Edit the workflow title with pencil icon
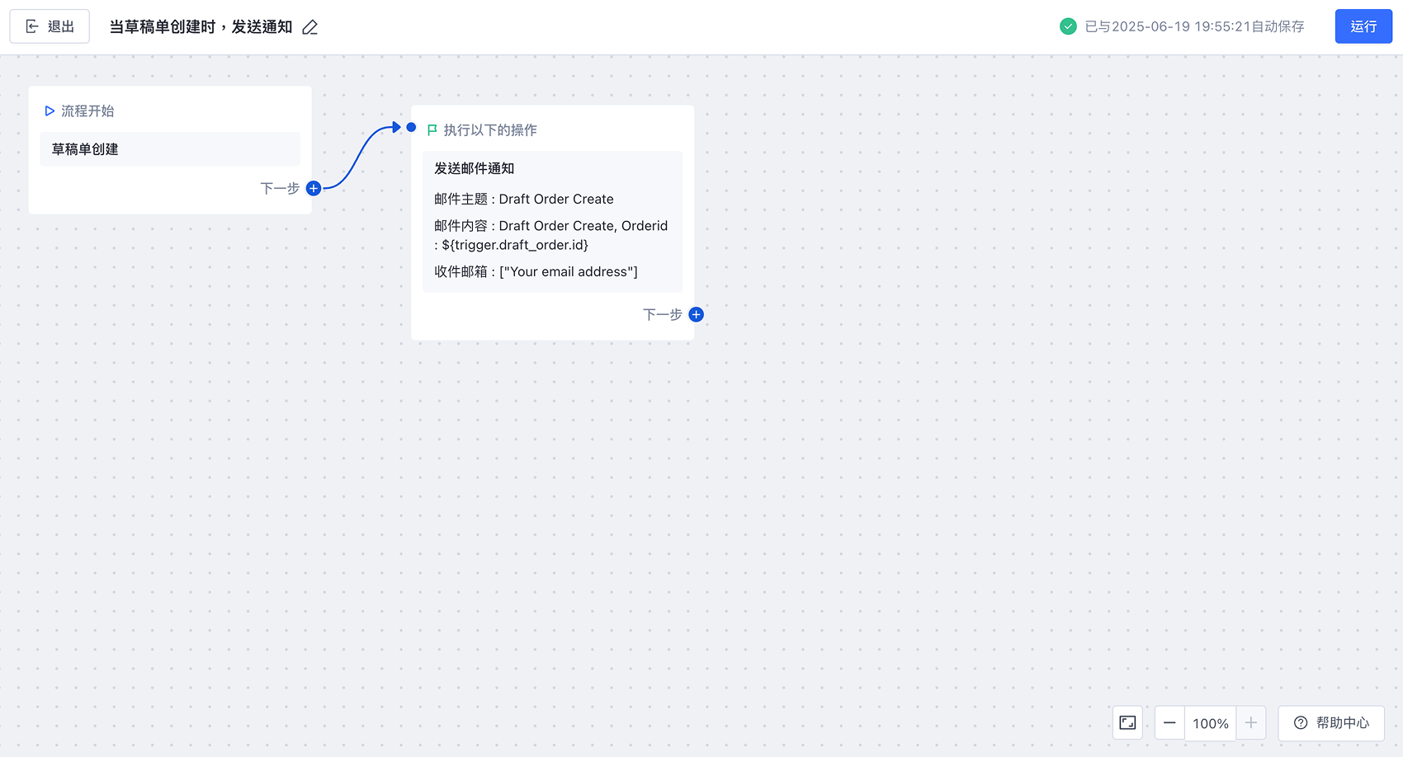 [x=310, y=27]
